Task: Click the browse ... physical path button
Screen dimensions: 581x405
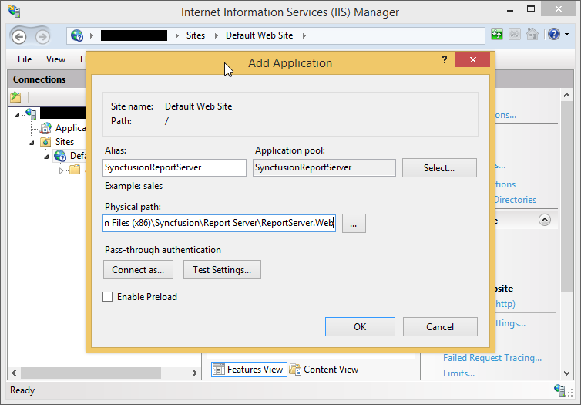Action: [354, 224]
